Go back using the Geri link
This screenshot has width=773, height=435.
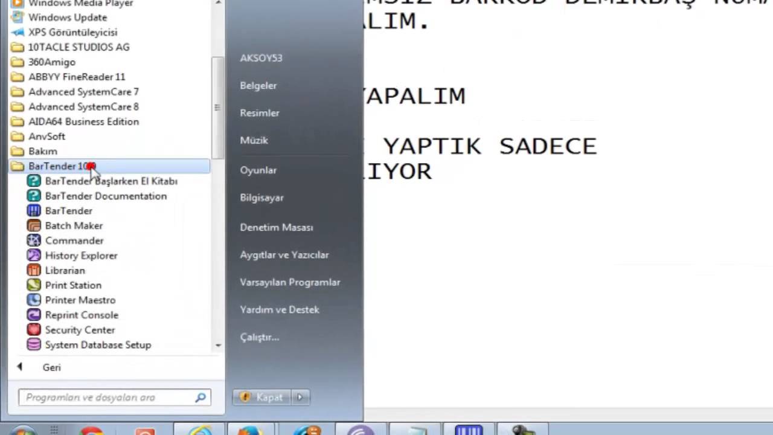(52, 367)
